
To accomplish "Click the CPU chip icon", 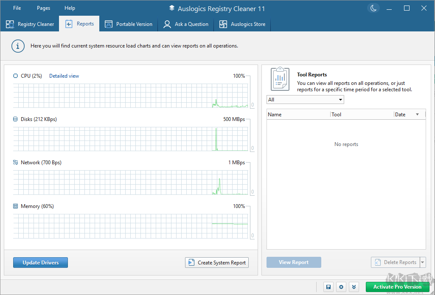I will tap(16, 76).
